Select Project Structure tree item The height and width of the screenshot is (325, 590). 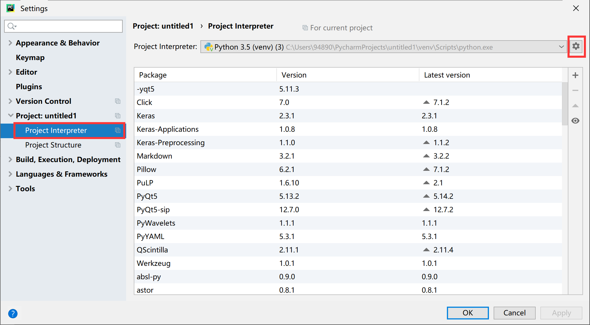pos(53,145)
